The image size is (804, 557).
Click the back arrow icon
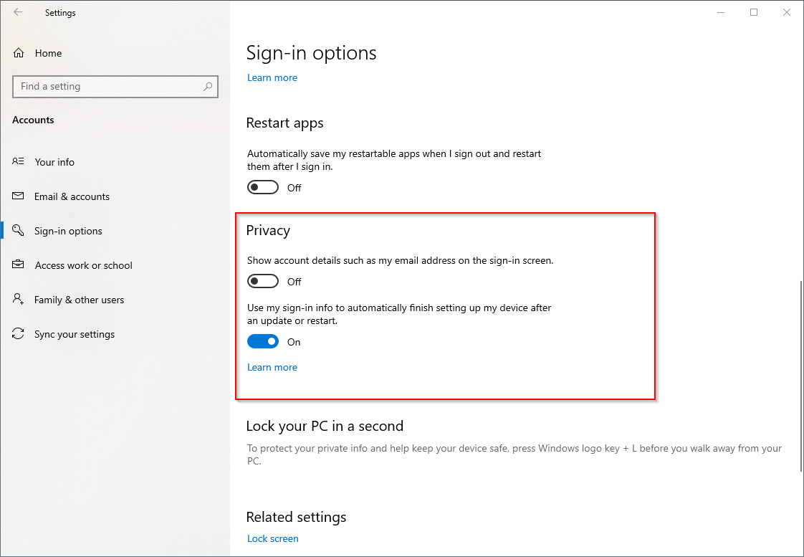[18, 12]
